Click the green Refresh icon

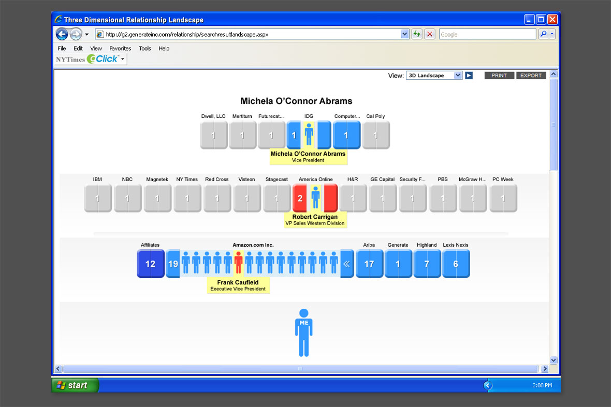416,34
